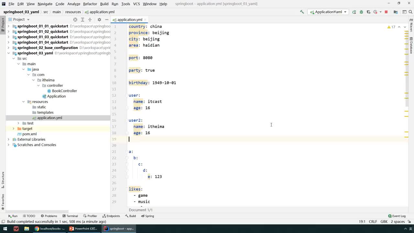This screenshot has width=414, height=233.
Task: Close the application.yml editor tab
Action: tap(145, 20)
